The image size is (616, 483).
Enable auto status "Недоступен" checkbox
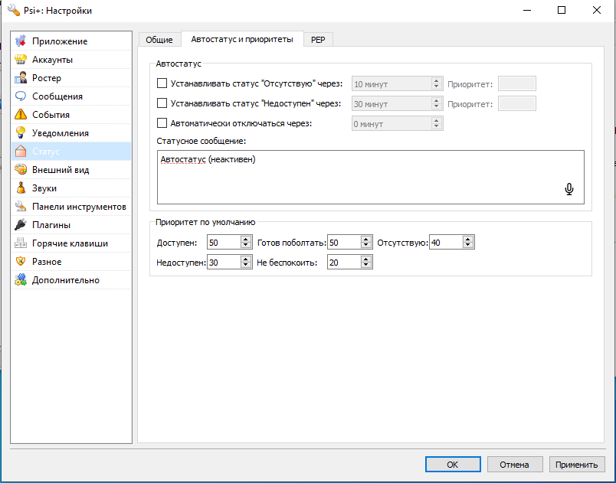click(x=162, y=103)
